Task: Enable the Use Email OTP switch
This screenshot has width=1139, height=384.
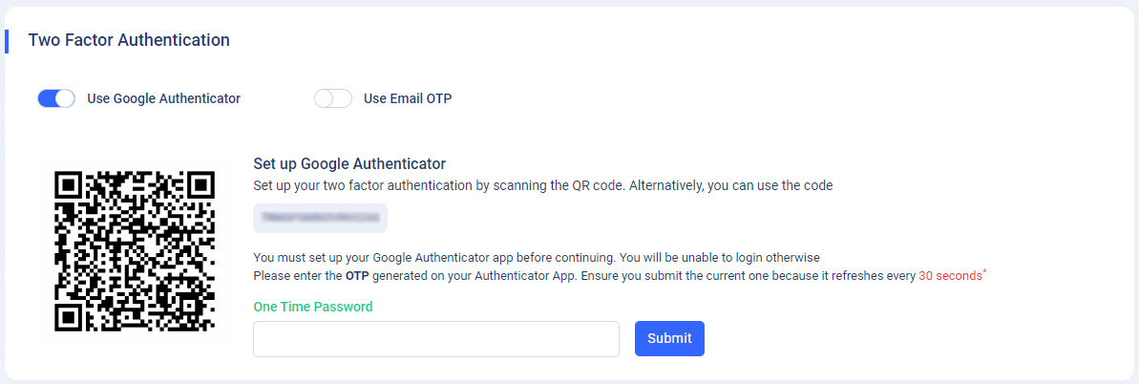Action: pyautogui.click(x=332, y=99)
